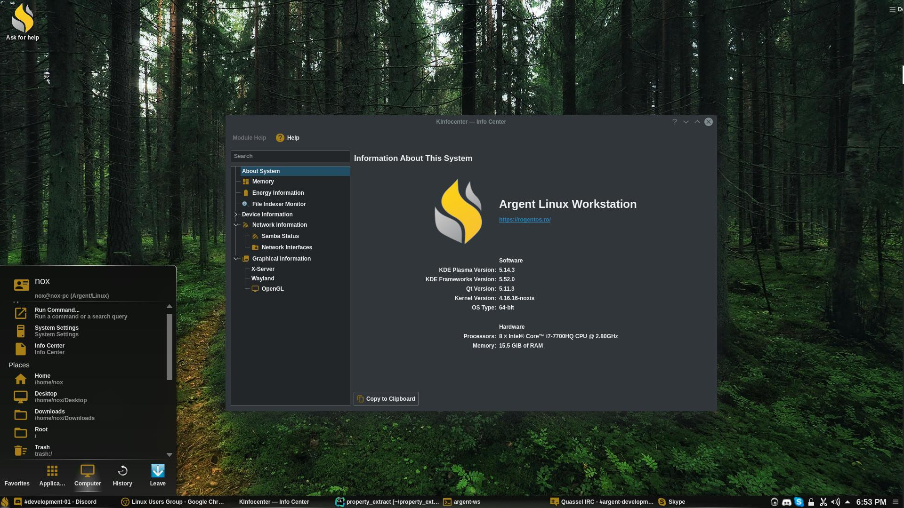Switch to Linux Users Group Chrome window
Viewport: 904px width, 508px height.
(x=173, y=502)
